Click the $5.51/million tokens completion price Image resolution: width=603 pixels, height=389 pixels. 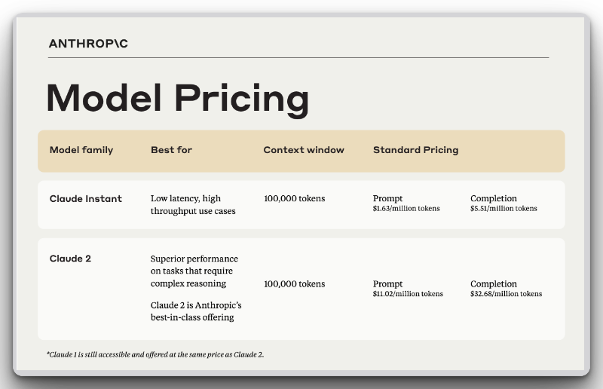tap(504, 209)
